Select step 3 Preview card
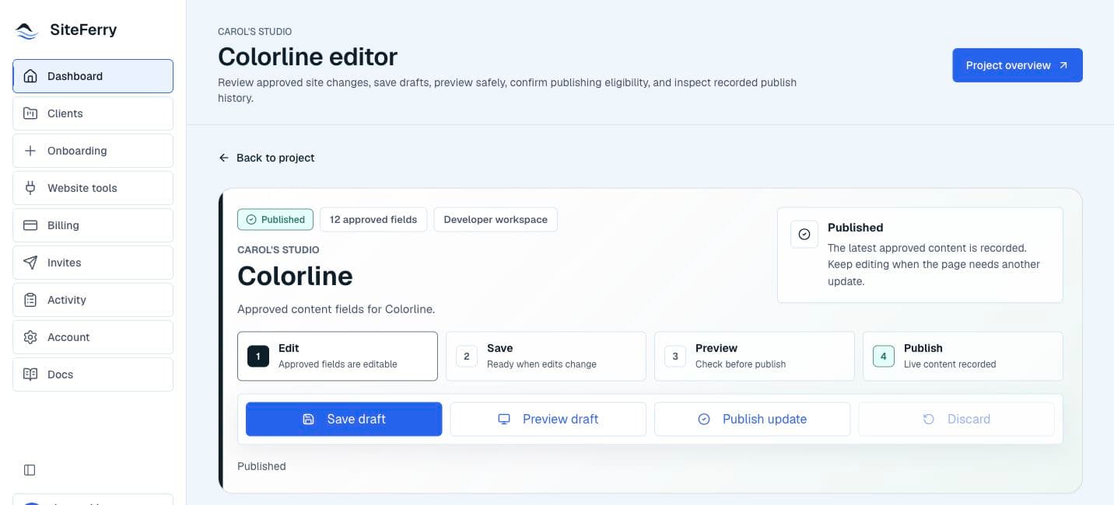Image resolution: width=1114 pixels, height=505 pixels. [x=755, y=357]
